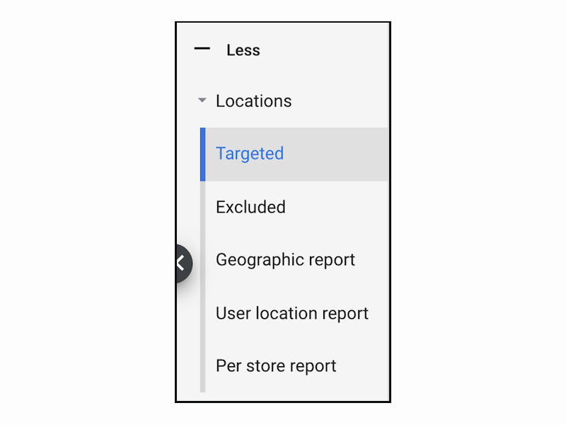Click the Locations heading text
The image size is (566, 425).
point(253,101)
